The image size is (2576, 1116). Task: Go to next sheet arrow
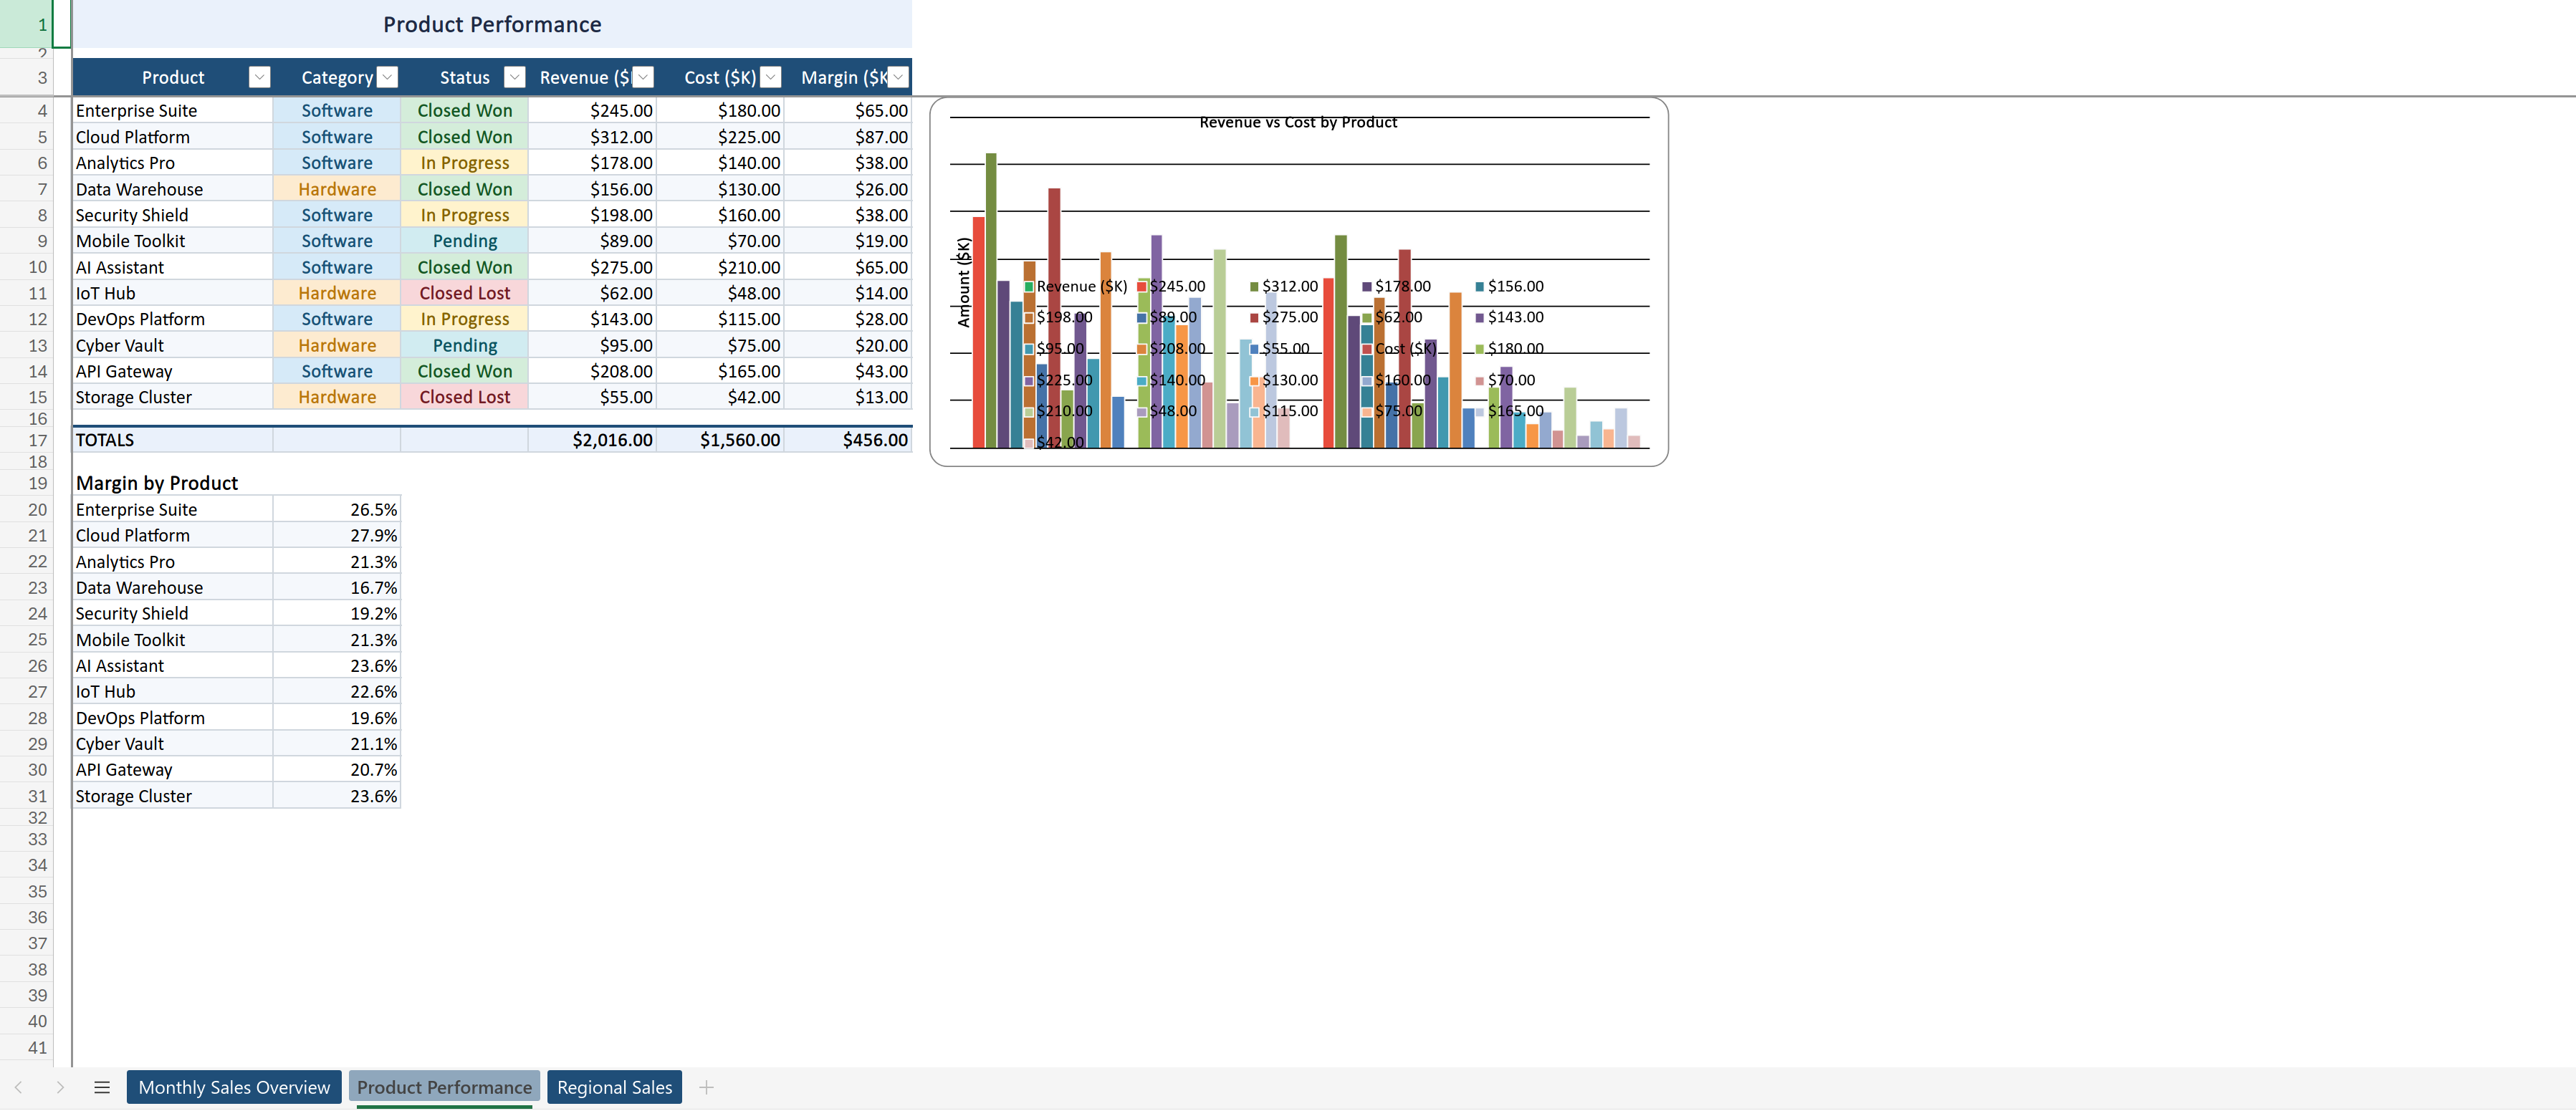pos(60,1087)
